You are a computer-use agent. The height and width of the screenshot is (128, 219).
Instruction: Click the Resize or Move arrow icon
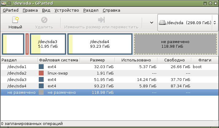(101, 20)
